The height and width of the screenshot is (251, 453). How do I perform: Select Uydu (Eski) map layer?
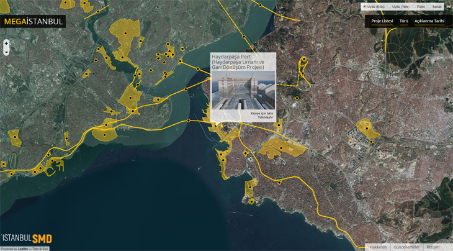tap(374, 6)
